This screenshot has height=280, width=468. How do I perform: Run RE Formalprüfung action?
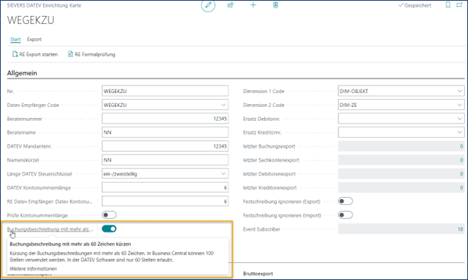click(x=93, y=54)
